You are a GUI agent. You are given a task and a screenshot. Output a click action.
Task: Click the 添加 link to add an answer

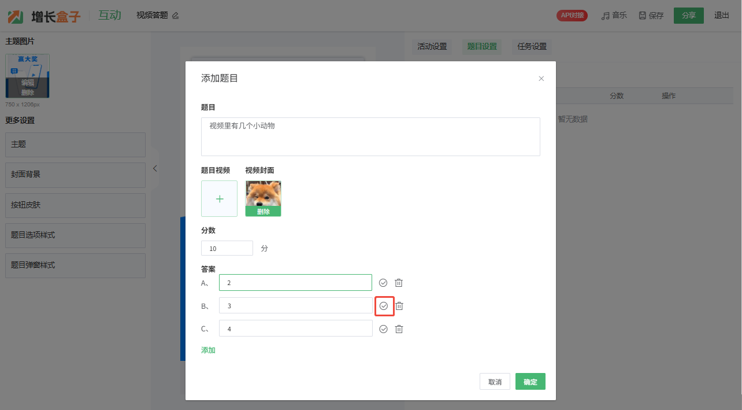(208, 350)
